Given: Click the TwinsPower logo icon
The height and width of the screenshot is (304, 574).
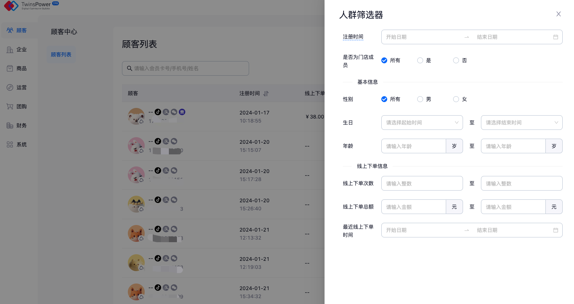Looking at the screenshot, I should 11,5.
